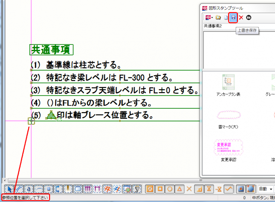Click the dashed hourglass snap icon
The width and height of the screenshot is (275, 202).
tap(219, 189)
